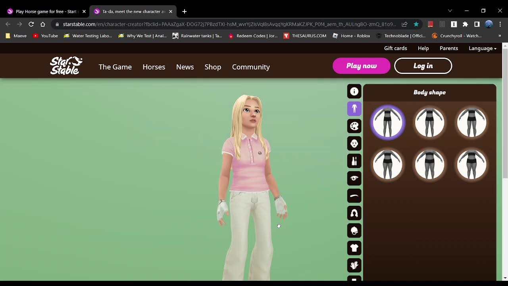The width and height of the screenshot is (508, 286).
Task: Open the Maeve bookmark folder
Action: (16, 36)
